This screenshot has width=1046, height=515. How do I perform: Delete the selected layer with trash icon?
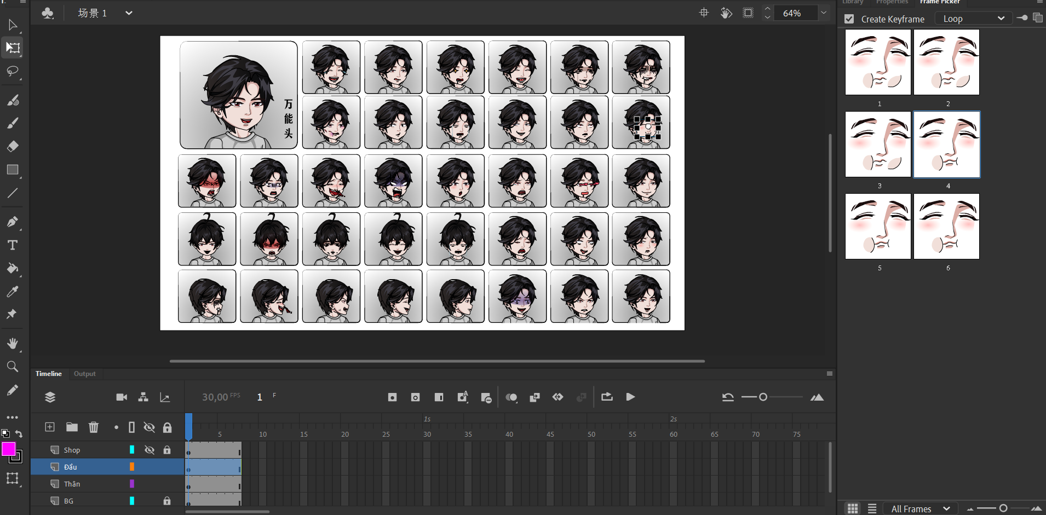tap(94, 427)
